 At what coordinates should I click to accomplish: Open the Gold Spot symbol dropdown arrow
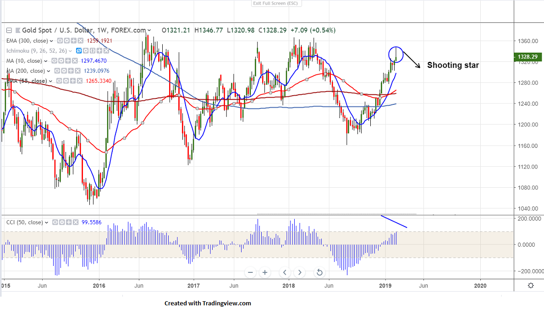point(149,31)
